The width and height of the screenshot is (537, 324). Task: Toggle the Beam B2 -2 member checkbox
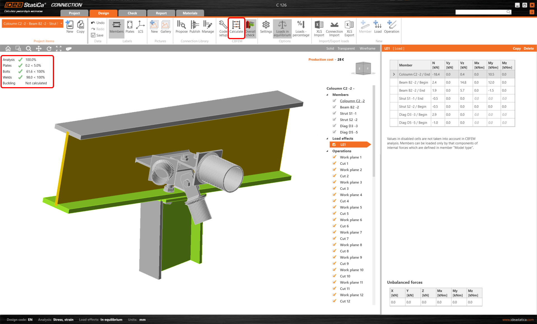point(335,107)
